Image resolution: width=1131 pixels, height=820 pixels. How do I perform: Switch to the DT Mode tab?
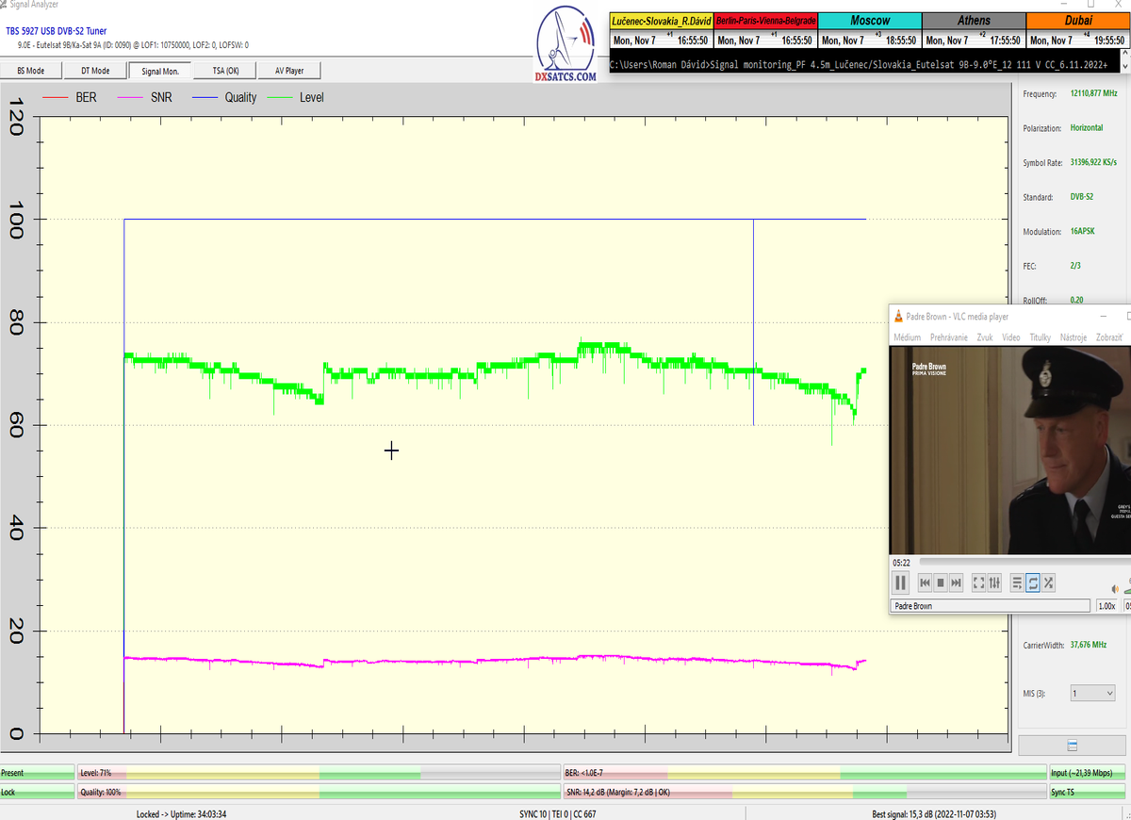coord(94,71)
